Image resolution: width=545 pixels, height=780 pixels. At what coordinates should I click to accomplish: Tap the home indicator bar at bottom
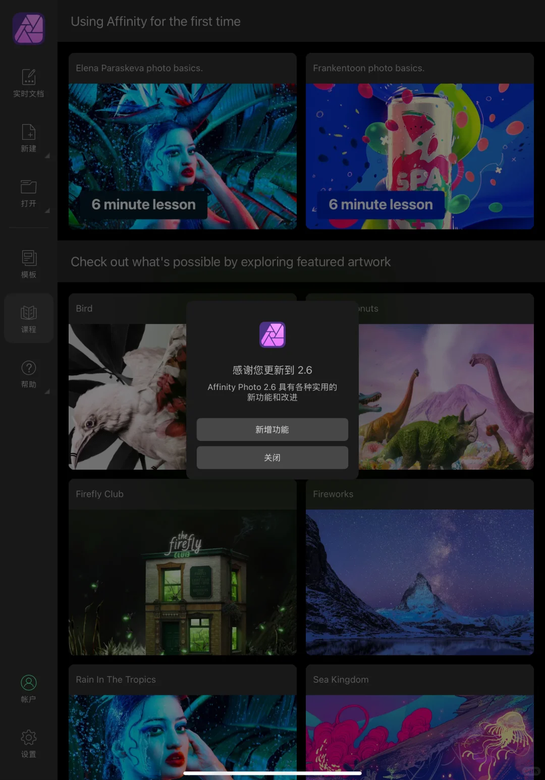[x=272, y=773]
